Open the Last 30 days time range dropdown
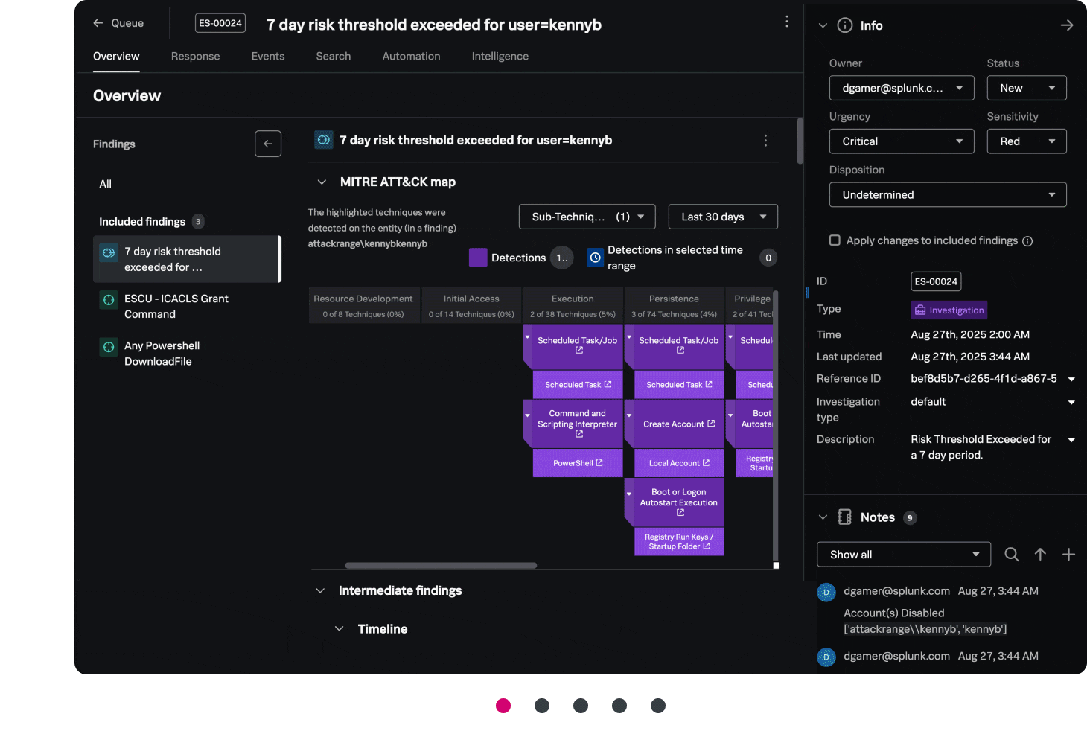 (x=722, y=217)
